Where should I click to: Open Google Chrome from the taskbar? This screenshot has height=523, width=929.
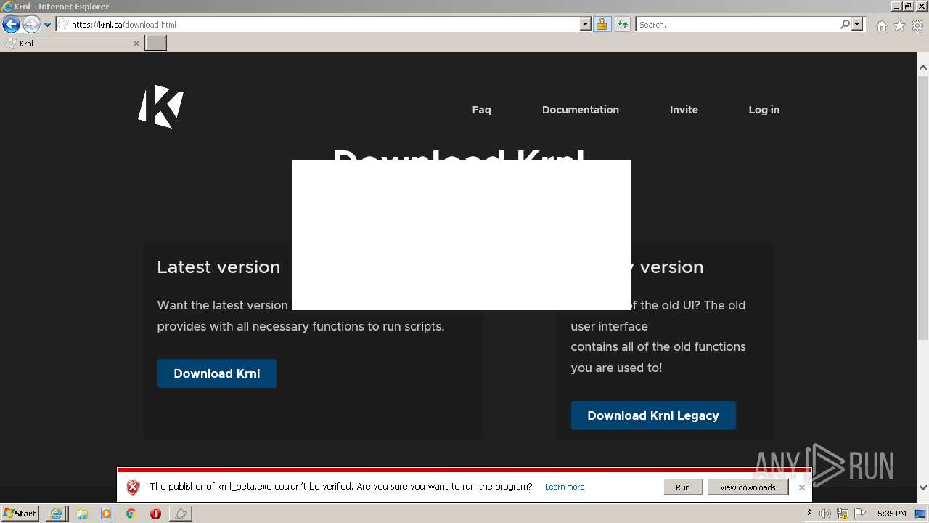coord(131,514)
